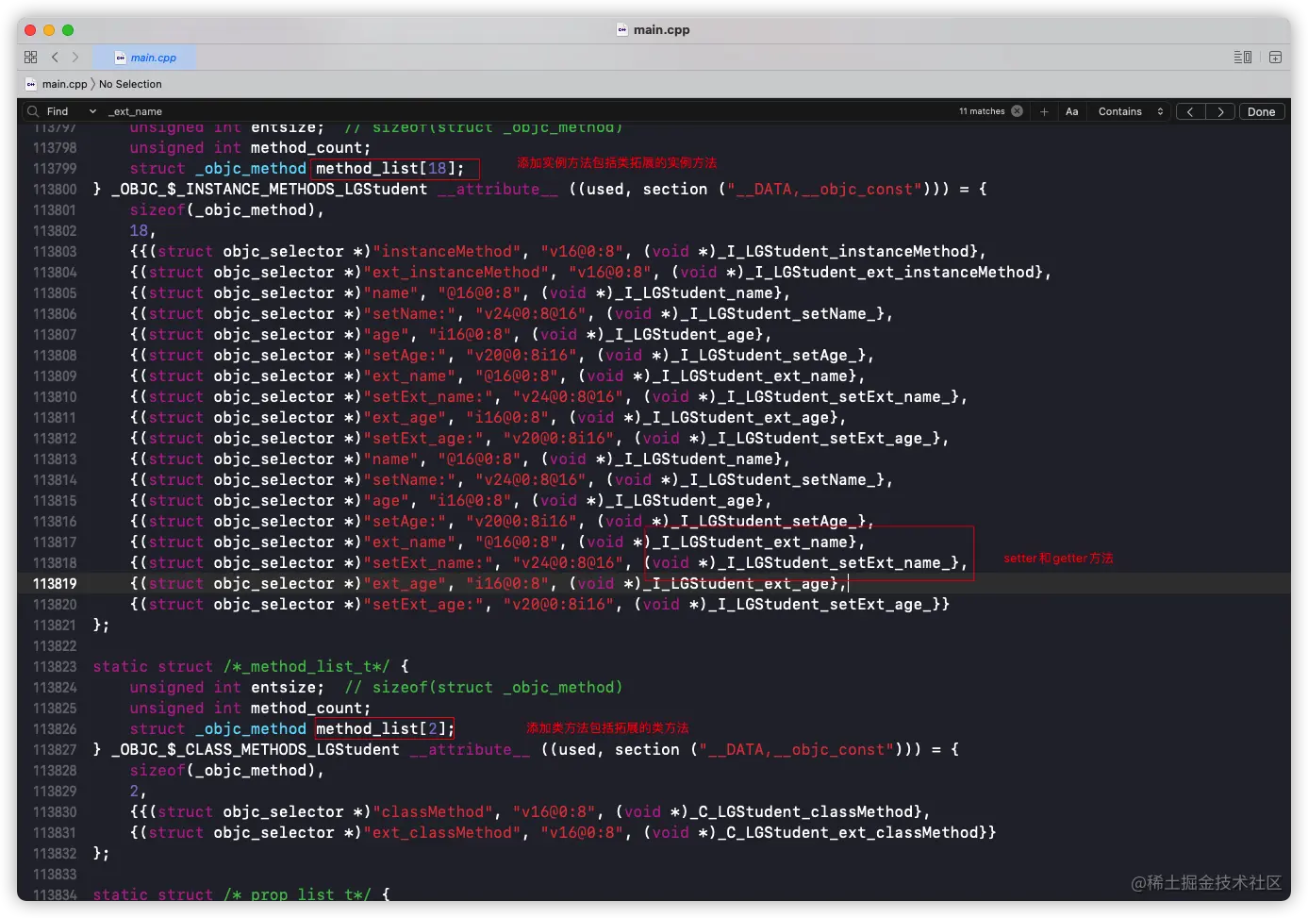This screenshot has height=918, width=1308.
Task: Dismiss the find bar with Done
Action: (1261, 111)
